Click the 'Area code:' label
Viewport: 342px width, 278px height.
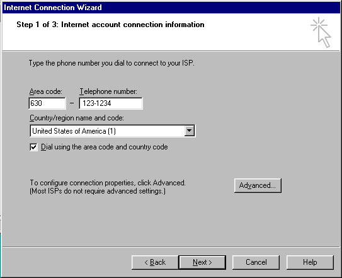(46, 91)
